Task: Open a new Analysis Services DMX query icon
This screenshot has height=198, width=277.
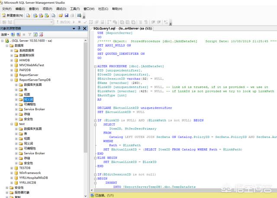Action: (41, 16)
